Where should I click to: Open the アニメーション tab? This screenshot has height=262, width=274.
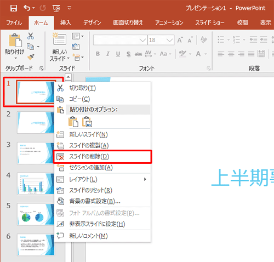pos(169,22)
